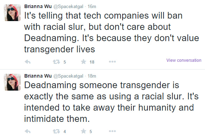Image resolution: width=205 pixels, height=138 pixels.
Task: Open the View conversation link
Action: 184,60
